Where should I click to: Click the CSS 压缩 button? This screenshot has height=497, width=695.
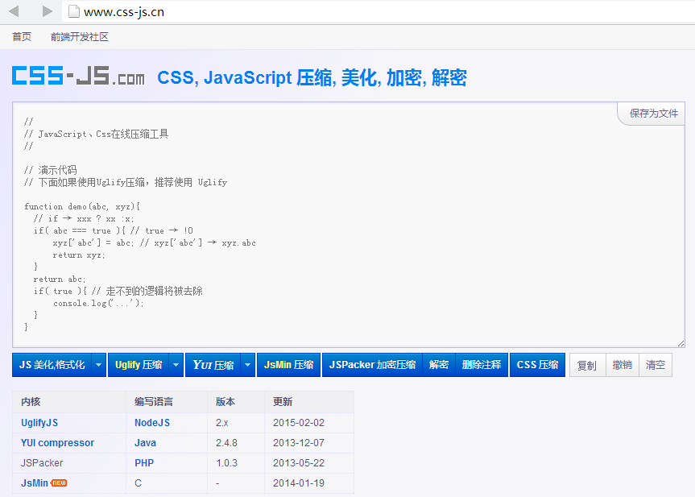click(537, 365)
